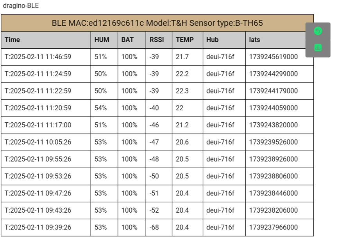
Task: Select the 11:46:59 timestamp cell
Action: (x=38, y=57)
